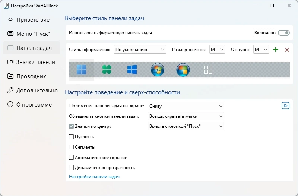This screenshot has width=298, height=196.
Task: Click the info icon beside О программе
Action: point(10,104)
